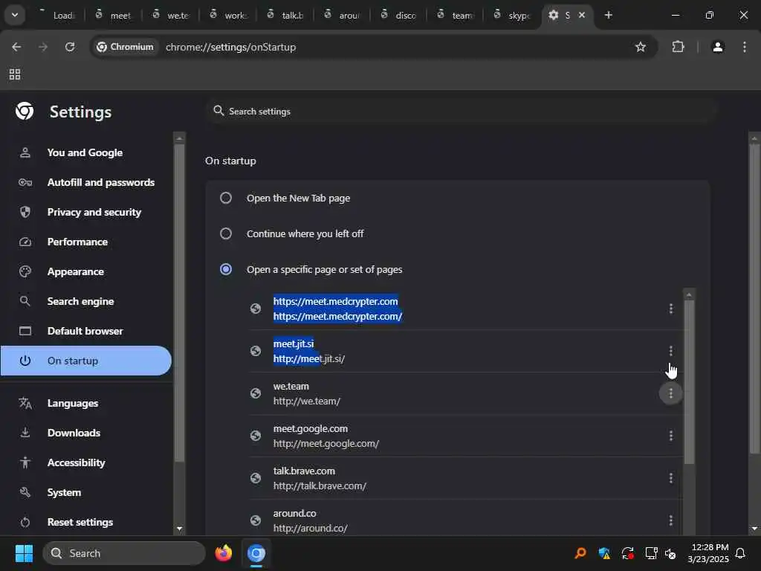Switch to the teams tab
Image resolution: width=761 pixels, height=571 pixels.
coord(456,15)
